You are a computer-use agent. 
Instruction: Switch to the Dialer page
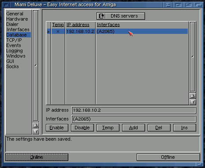12,24
